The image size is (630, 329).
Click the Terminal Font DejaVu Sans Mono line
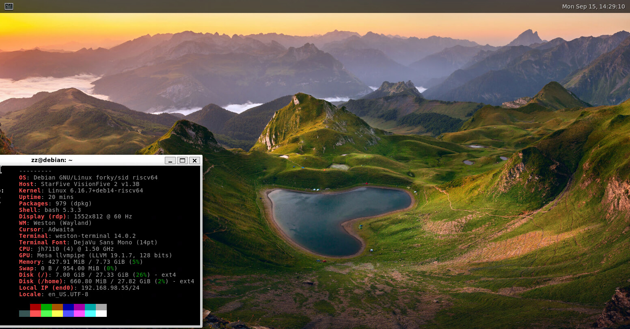coord(88,242)
